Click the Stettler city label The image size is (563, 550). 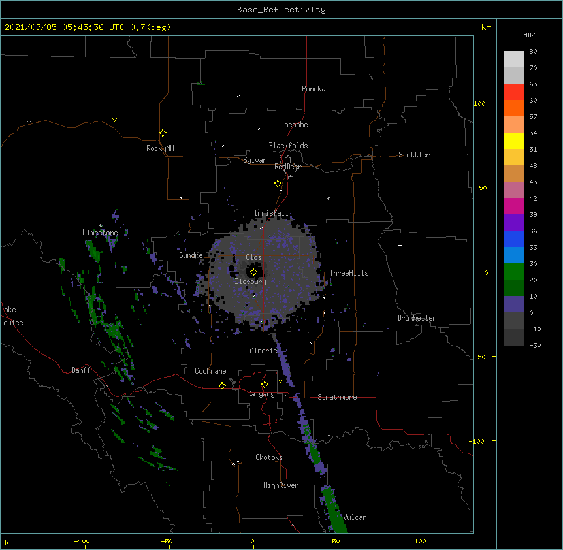(414, 155)
